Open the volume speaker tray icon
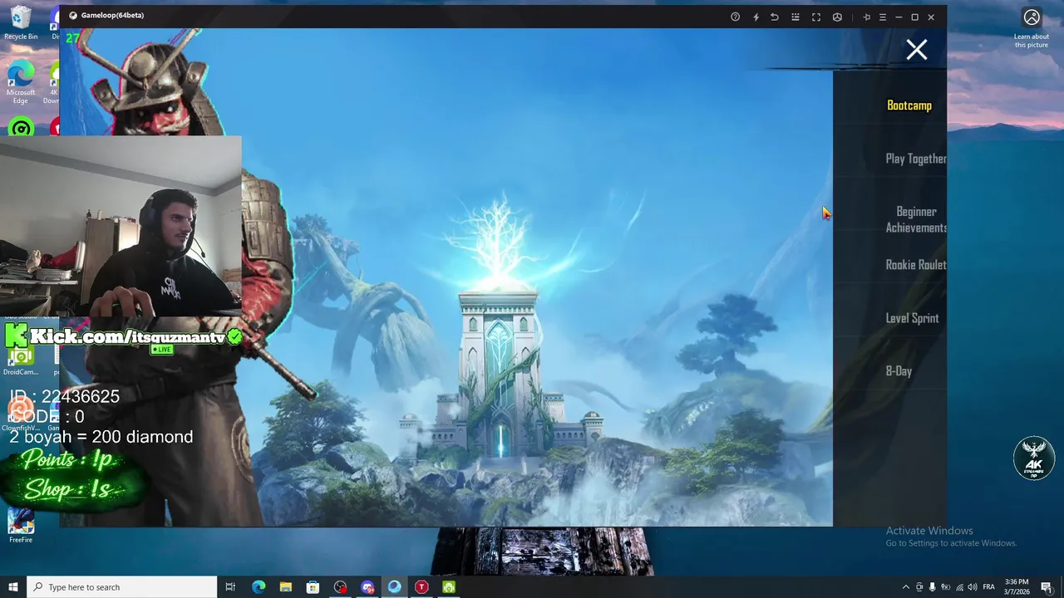1064x598 pixels. [973, 587]
